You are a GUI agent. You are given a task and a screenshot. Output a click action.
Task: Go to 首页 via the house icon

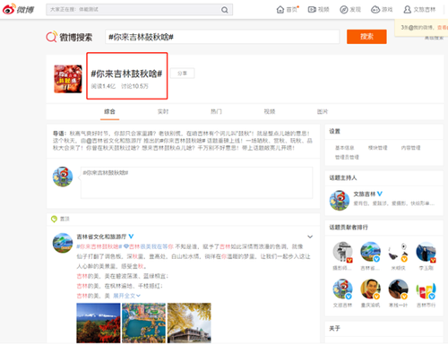tap(280, 10)
